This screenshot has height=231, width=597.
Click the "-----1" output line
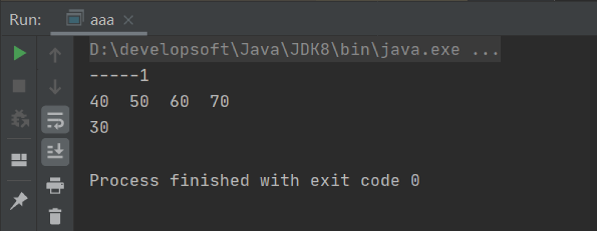pos(119,76)
